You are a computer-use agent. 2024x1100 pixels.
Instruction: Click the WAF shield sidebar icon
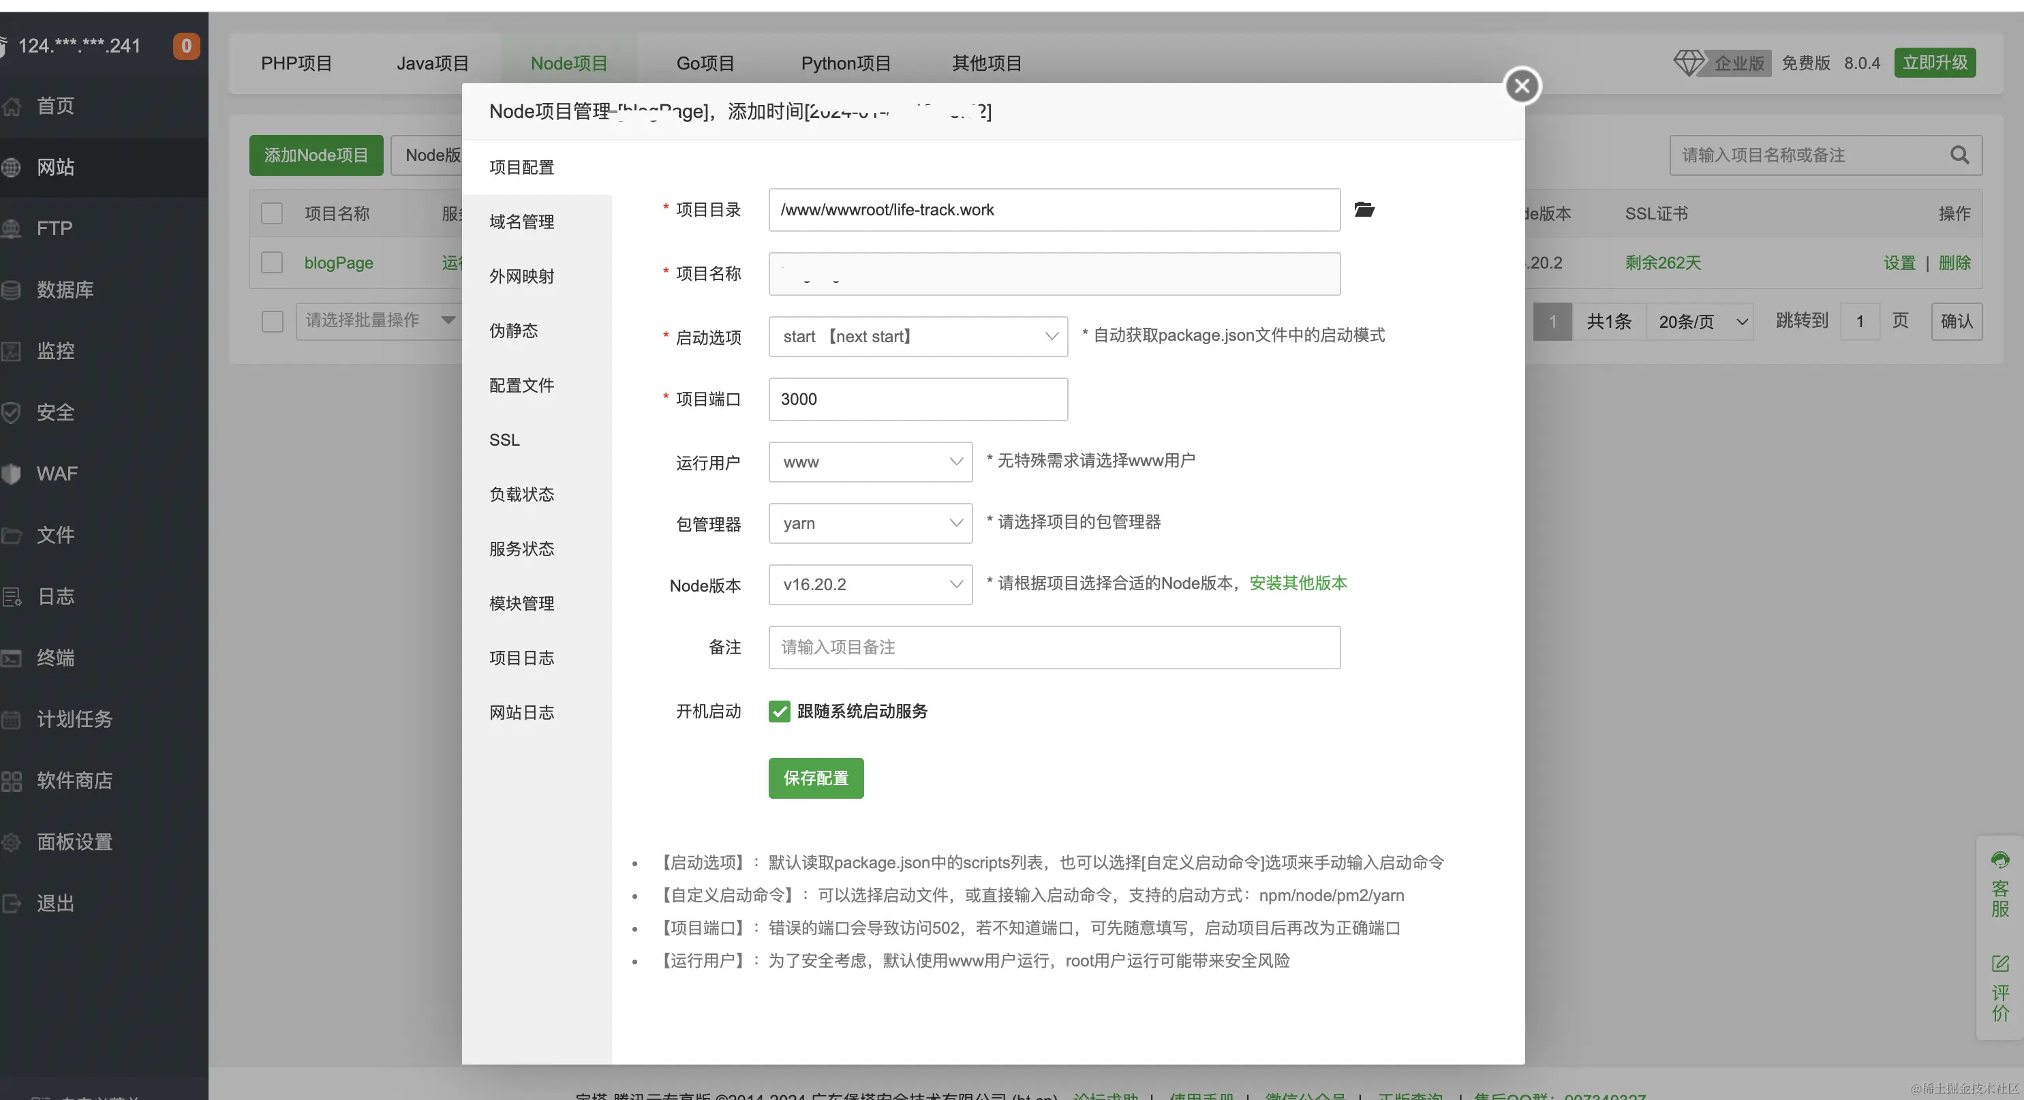click(x=11, y=474)
